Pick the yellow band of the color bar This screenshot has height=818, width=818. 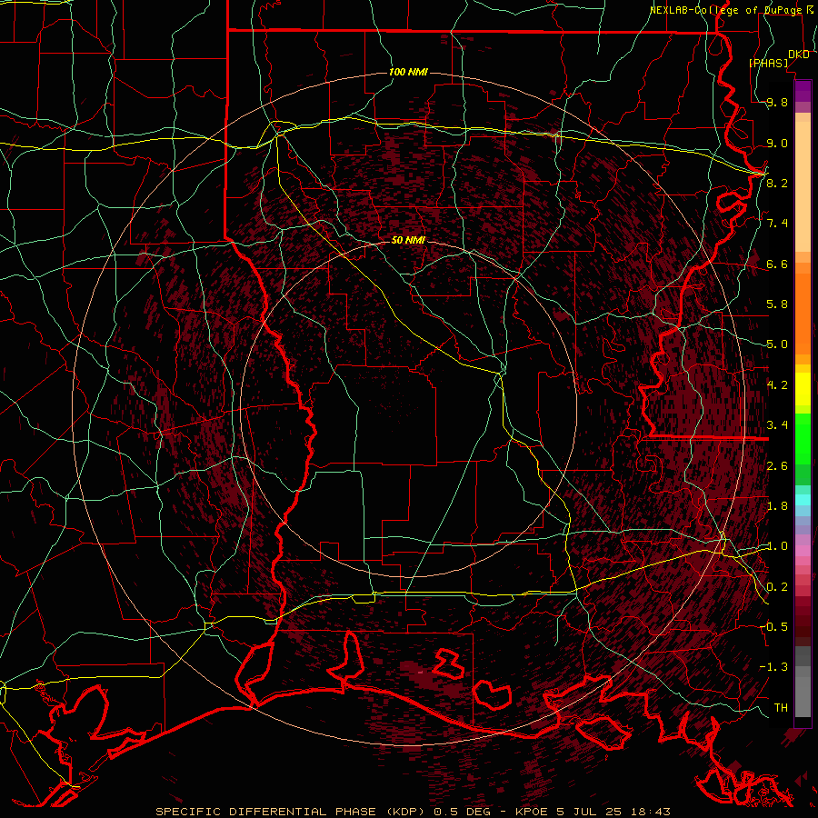tap(803, 389)
